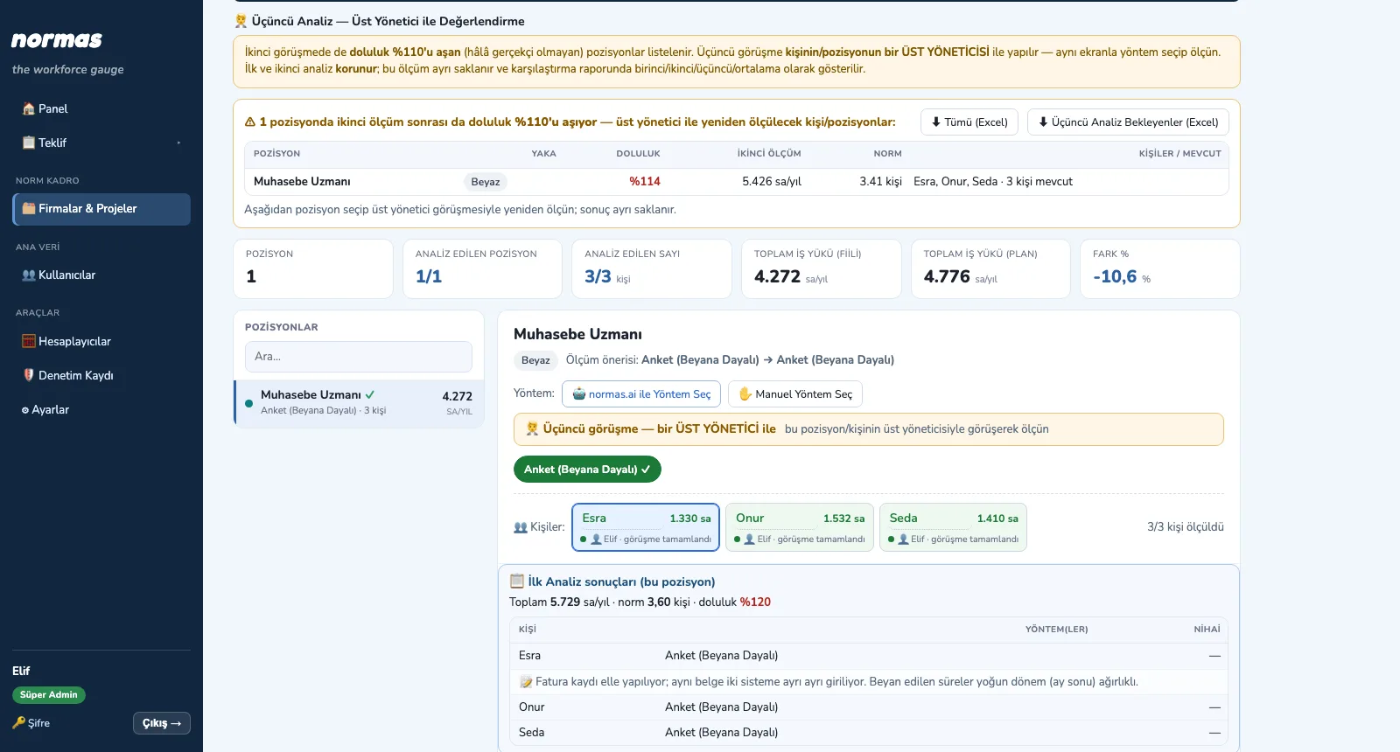Open the Hesaplayıcılar menu item

(x=101, y=342)
